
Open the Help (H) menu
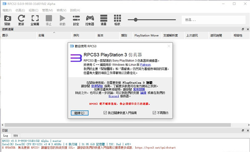tap(75, 10)
